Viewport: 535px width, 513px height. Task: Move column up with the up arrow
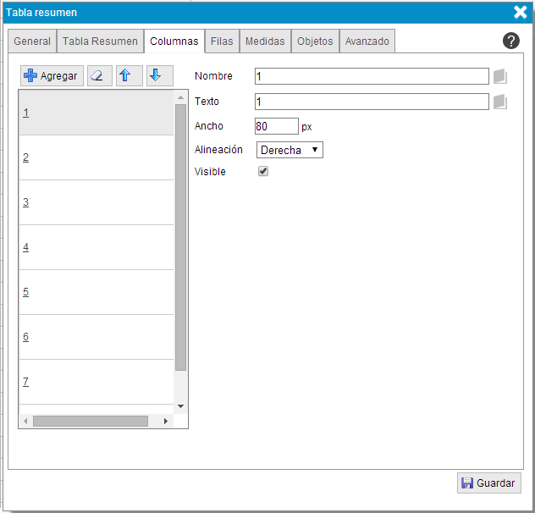127,75
